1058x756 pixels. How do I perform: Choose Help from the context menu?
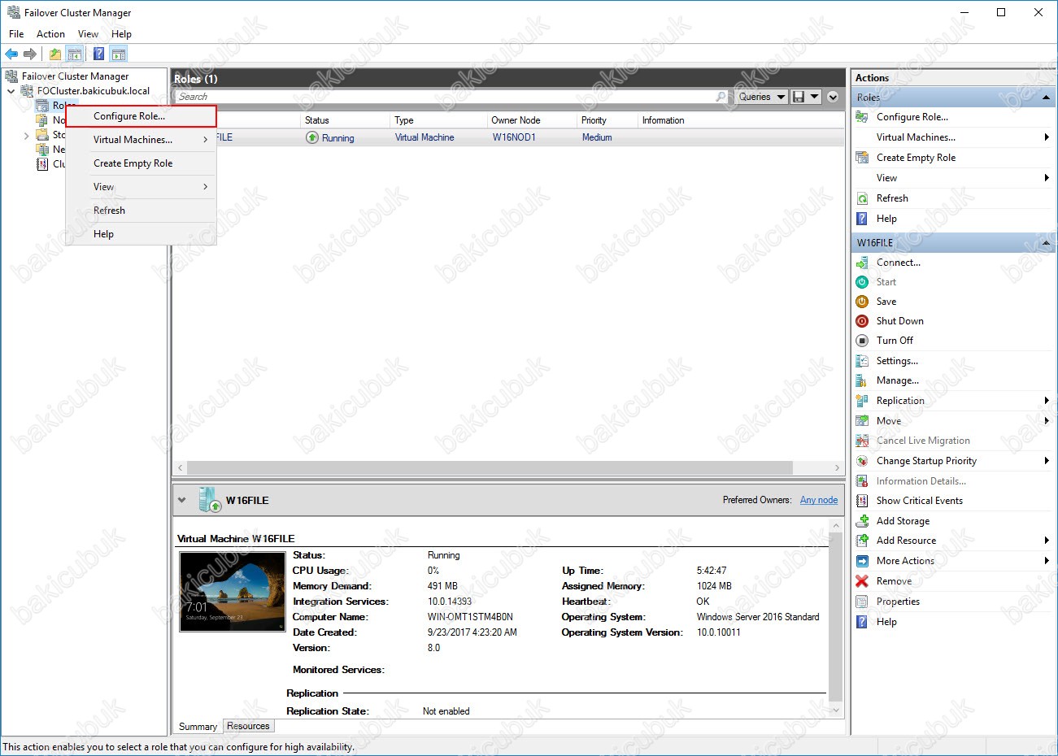pyautogui.click(x=141, y=234)
